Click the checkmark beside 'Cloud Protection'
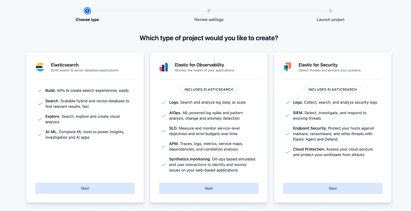The image size is (411, 211). pyautogui.click(x=287, y=152)
